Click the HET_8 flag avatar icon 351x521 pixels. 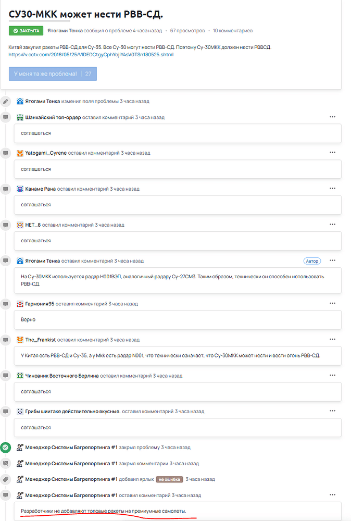coord(20,225)
